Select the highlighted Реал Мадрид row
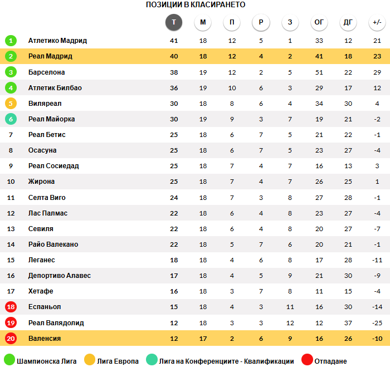This screenshot has height=367, width=390. (x=195, y=56)
